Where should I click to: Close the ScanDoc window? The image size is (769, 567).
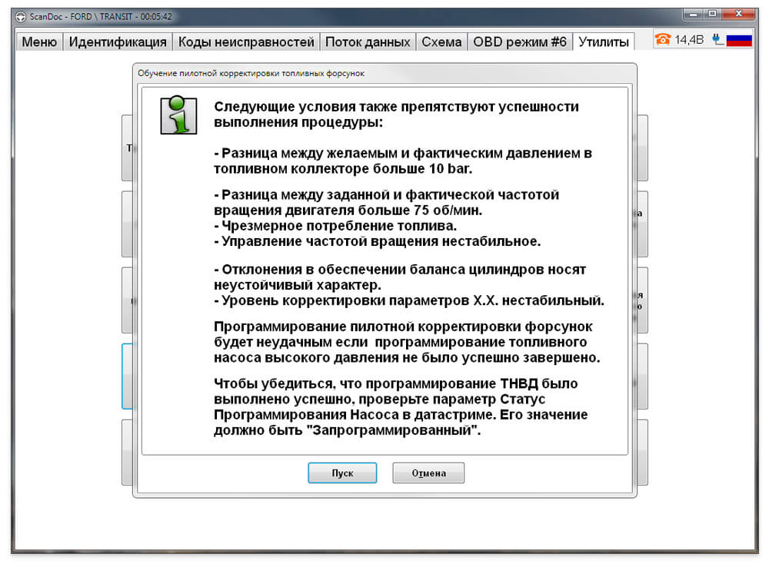click(738, 14)
